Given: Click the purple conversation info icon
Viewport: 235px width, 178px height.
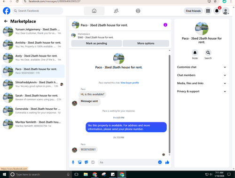Looking at the screenshot, I should (165, 25).
